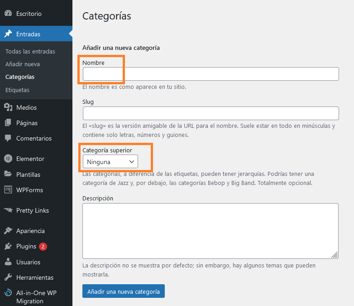The image size is (354, 306).
Task: Click the Entradas pushpin icon
Action: pyautogui.click(x=8, y=34)
